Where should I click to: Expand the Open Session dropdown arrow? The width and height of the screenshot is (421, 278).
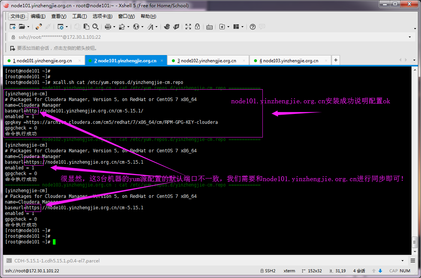click(28, 27)
